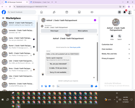This screenshot has width=135, height=108.
Task: Mute this chat using the bell icon
Action: pyautogui.click(x=112, y=36)
